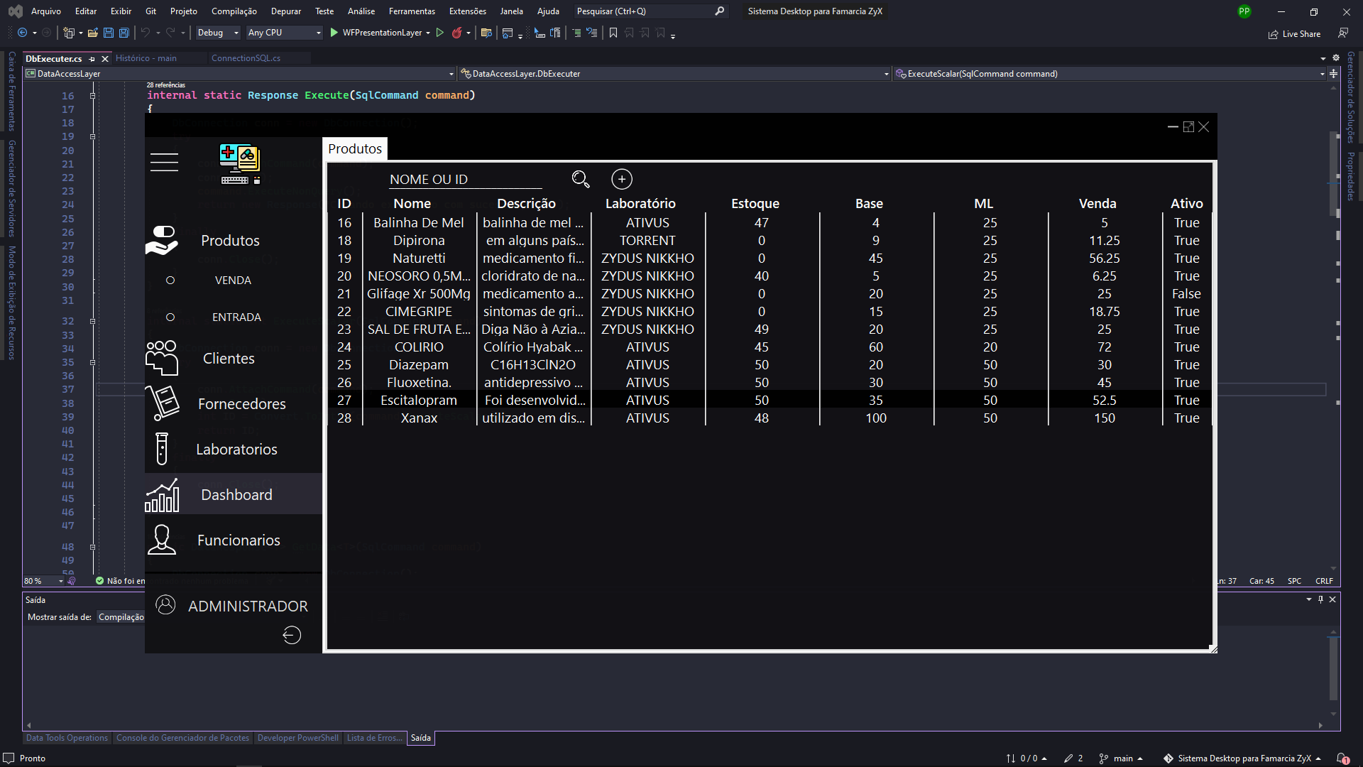Collapse code region at line 16
Viewport: 1363px width, 767px height.
[x=92, y=95]
